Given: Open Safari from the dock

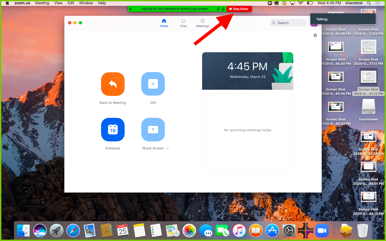Looking at the screenshot, I should [x=73, y=231].
